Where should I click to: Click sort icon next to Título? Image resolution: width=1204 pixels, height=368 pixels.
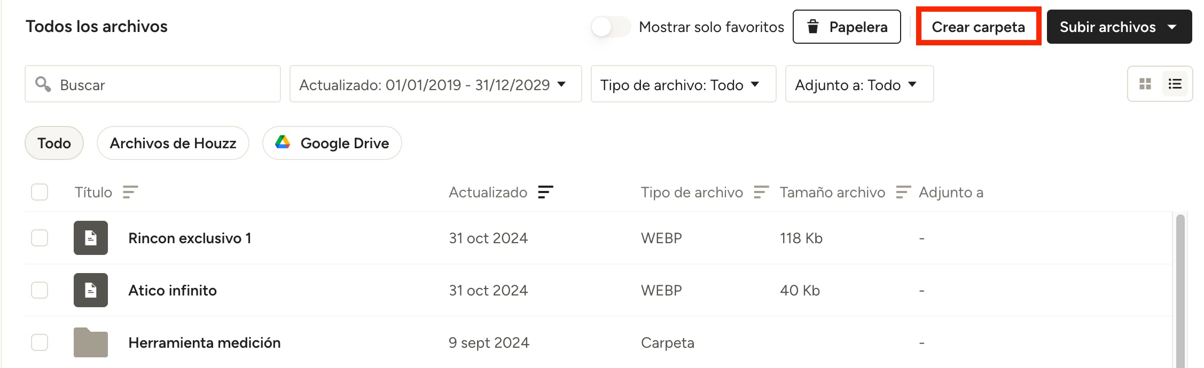(130, 192)
